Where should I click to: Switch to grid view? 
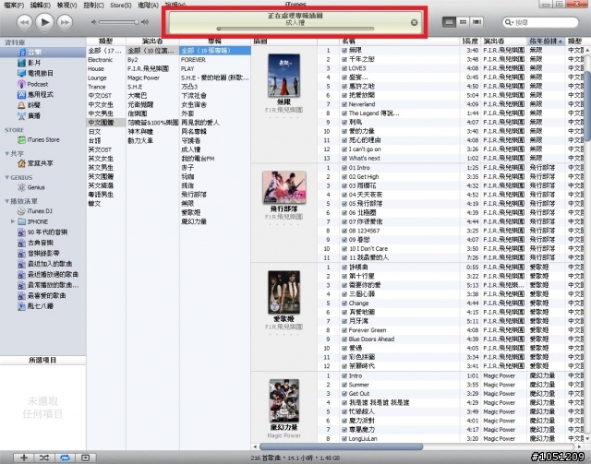point(463,22)
